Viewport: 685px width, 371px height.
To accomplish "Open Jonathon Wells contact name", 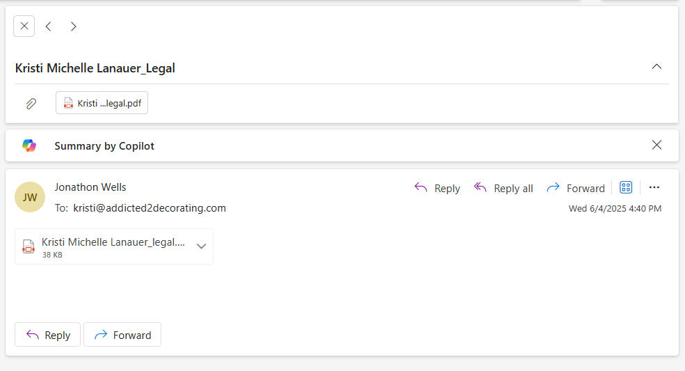I will (90, 187).
